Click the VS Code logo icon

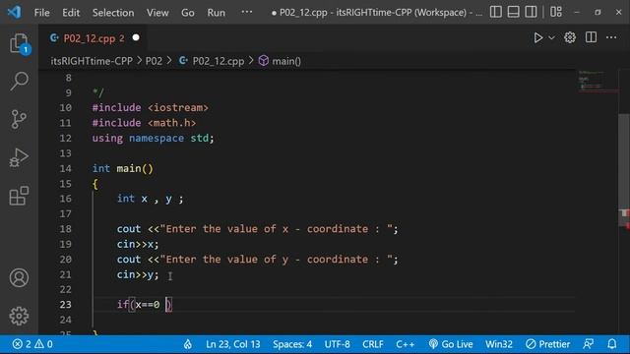coord(14,12)
